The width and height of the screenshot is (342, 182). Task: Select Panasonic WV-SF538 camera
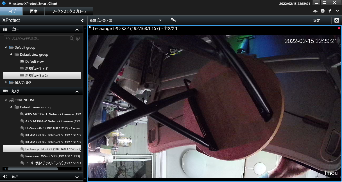click(53, 156)
